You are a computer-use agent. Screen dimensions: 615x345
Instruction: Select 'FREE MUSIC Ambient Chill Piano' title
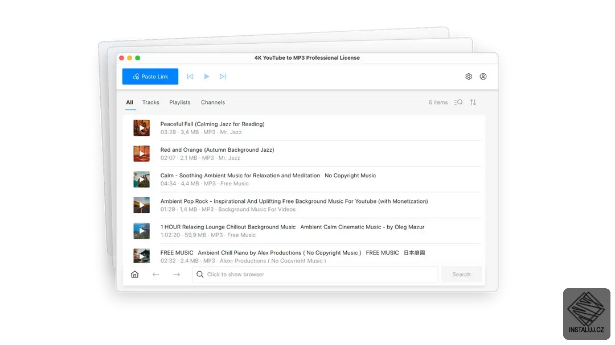[x=293, y=252]
